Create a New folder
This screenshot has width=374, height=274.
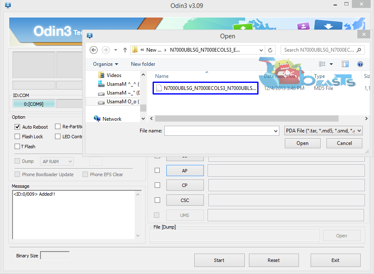point(143,64)
